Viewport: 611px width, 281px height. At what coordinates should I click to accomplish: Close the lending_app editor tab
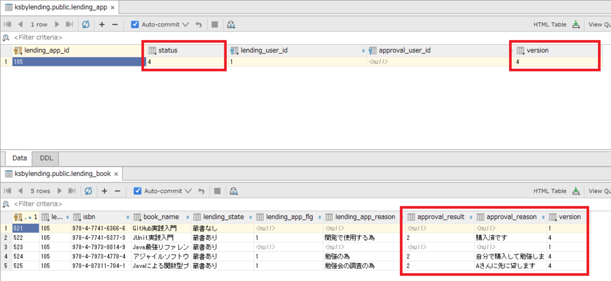[113, 8]
